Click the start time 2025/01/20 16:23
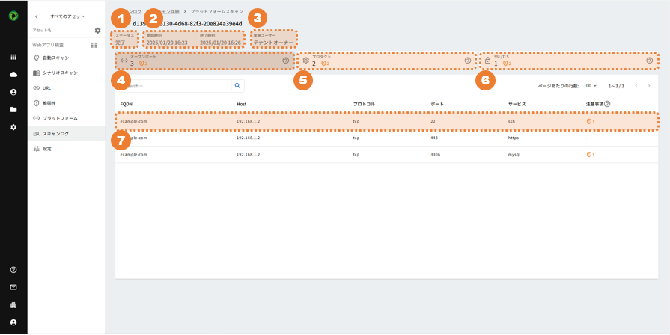The height and width of the screenshot is (335, 670). [167, 43]
